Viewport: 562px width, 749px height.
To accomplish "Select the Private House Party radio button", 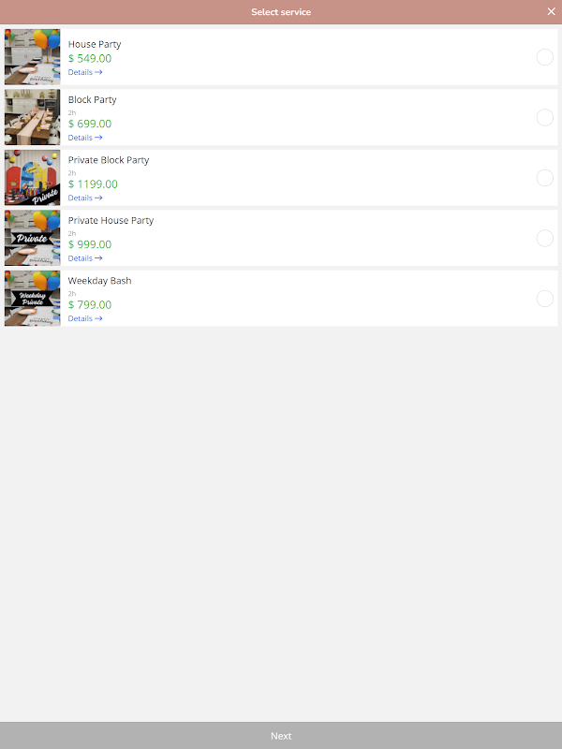I will [x=545, y=238].
